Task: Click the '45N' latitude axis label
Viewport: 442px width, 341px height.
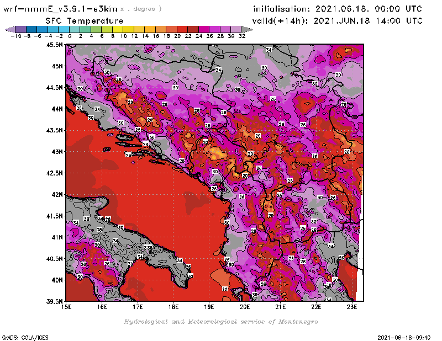Action: coord(57,66)
